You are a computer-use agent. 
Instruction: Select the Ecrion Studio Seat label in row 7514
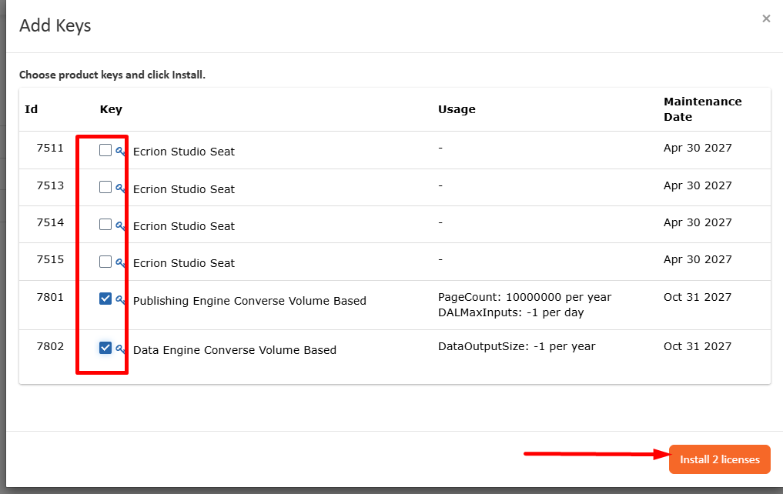point(184,226)
